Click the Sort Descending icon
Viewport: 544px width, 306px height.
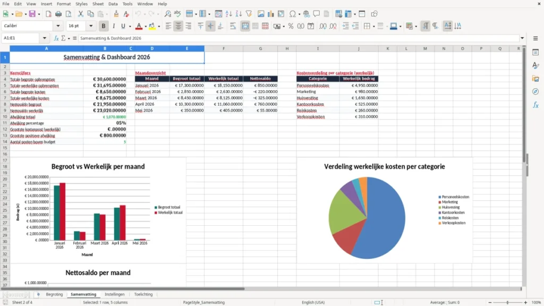pos(239,14)
